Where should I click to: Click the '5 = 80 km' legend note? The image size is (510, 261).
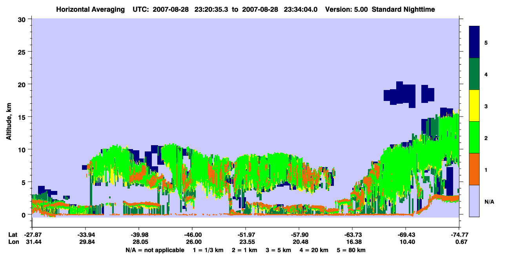(x=351, y=250)
